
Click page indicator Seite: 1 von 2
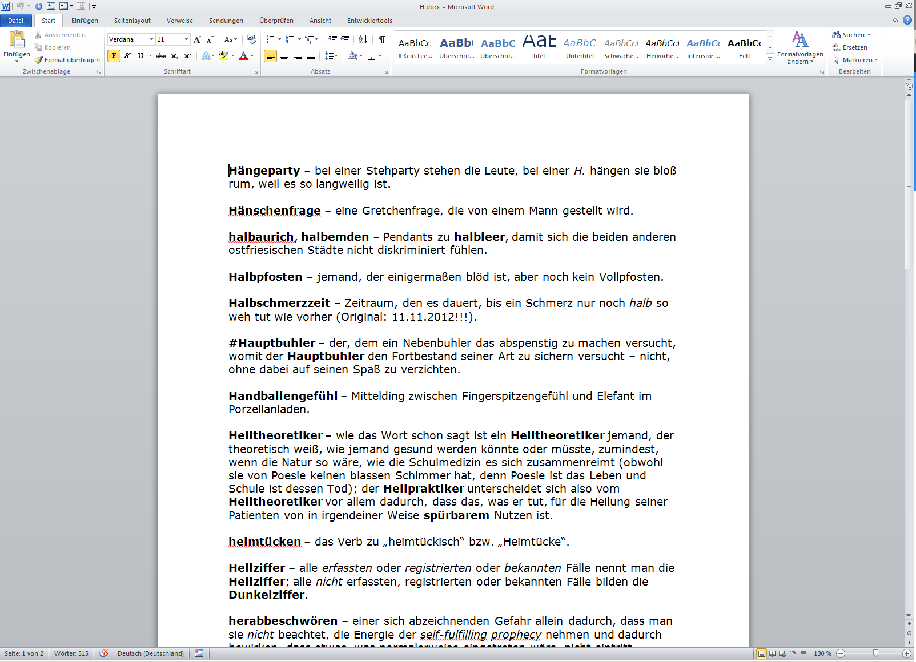tap(24, 653)
